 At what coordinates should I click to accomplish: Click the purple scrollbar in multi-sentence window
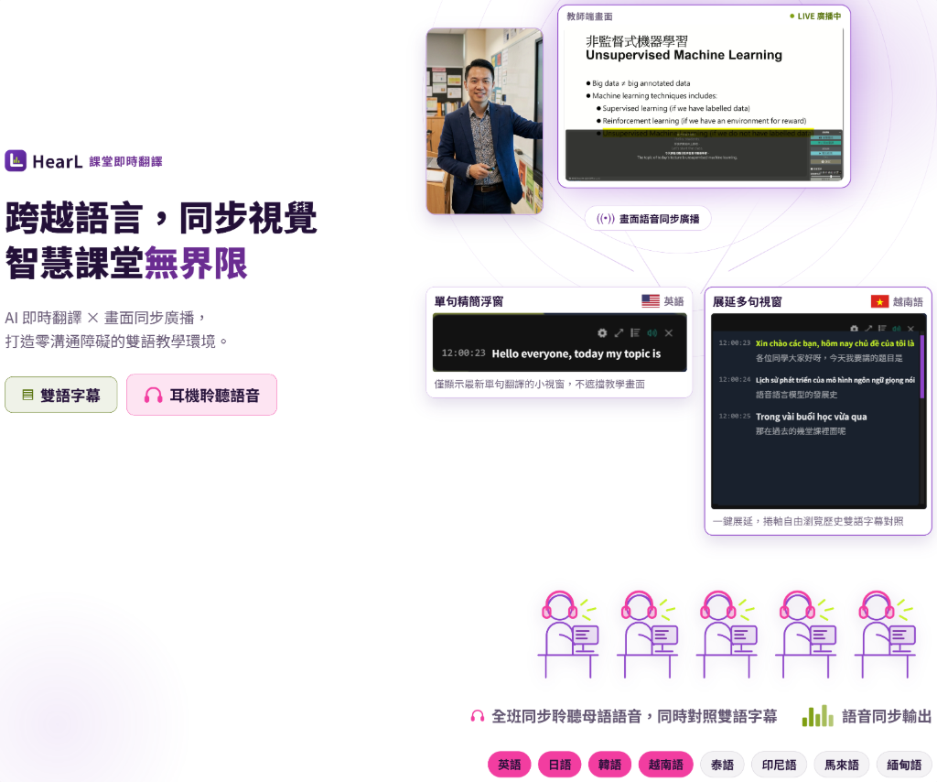(922, 366)
